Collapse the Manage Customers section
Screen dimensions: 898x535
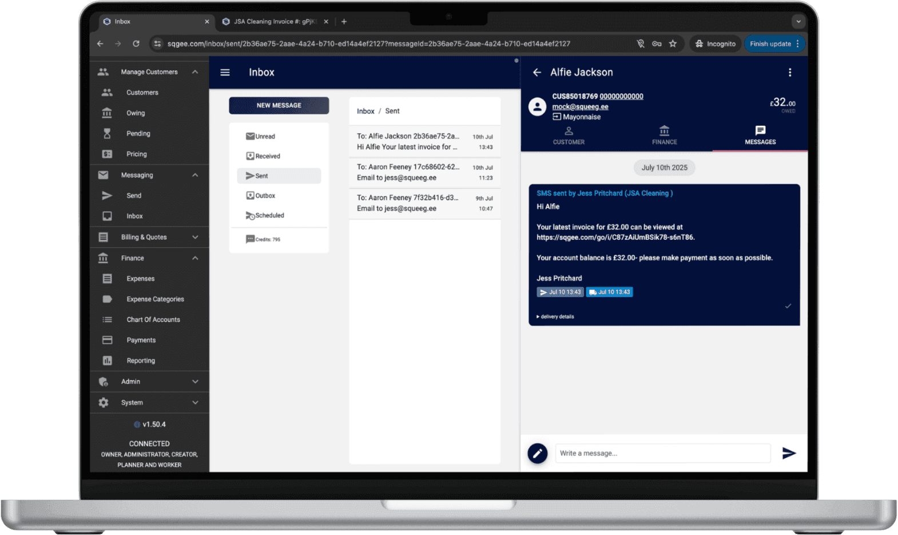tap(195, 72)
